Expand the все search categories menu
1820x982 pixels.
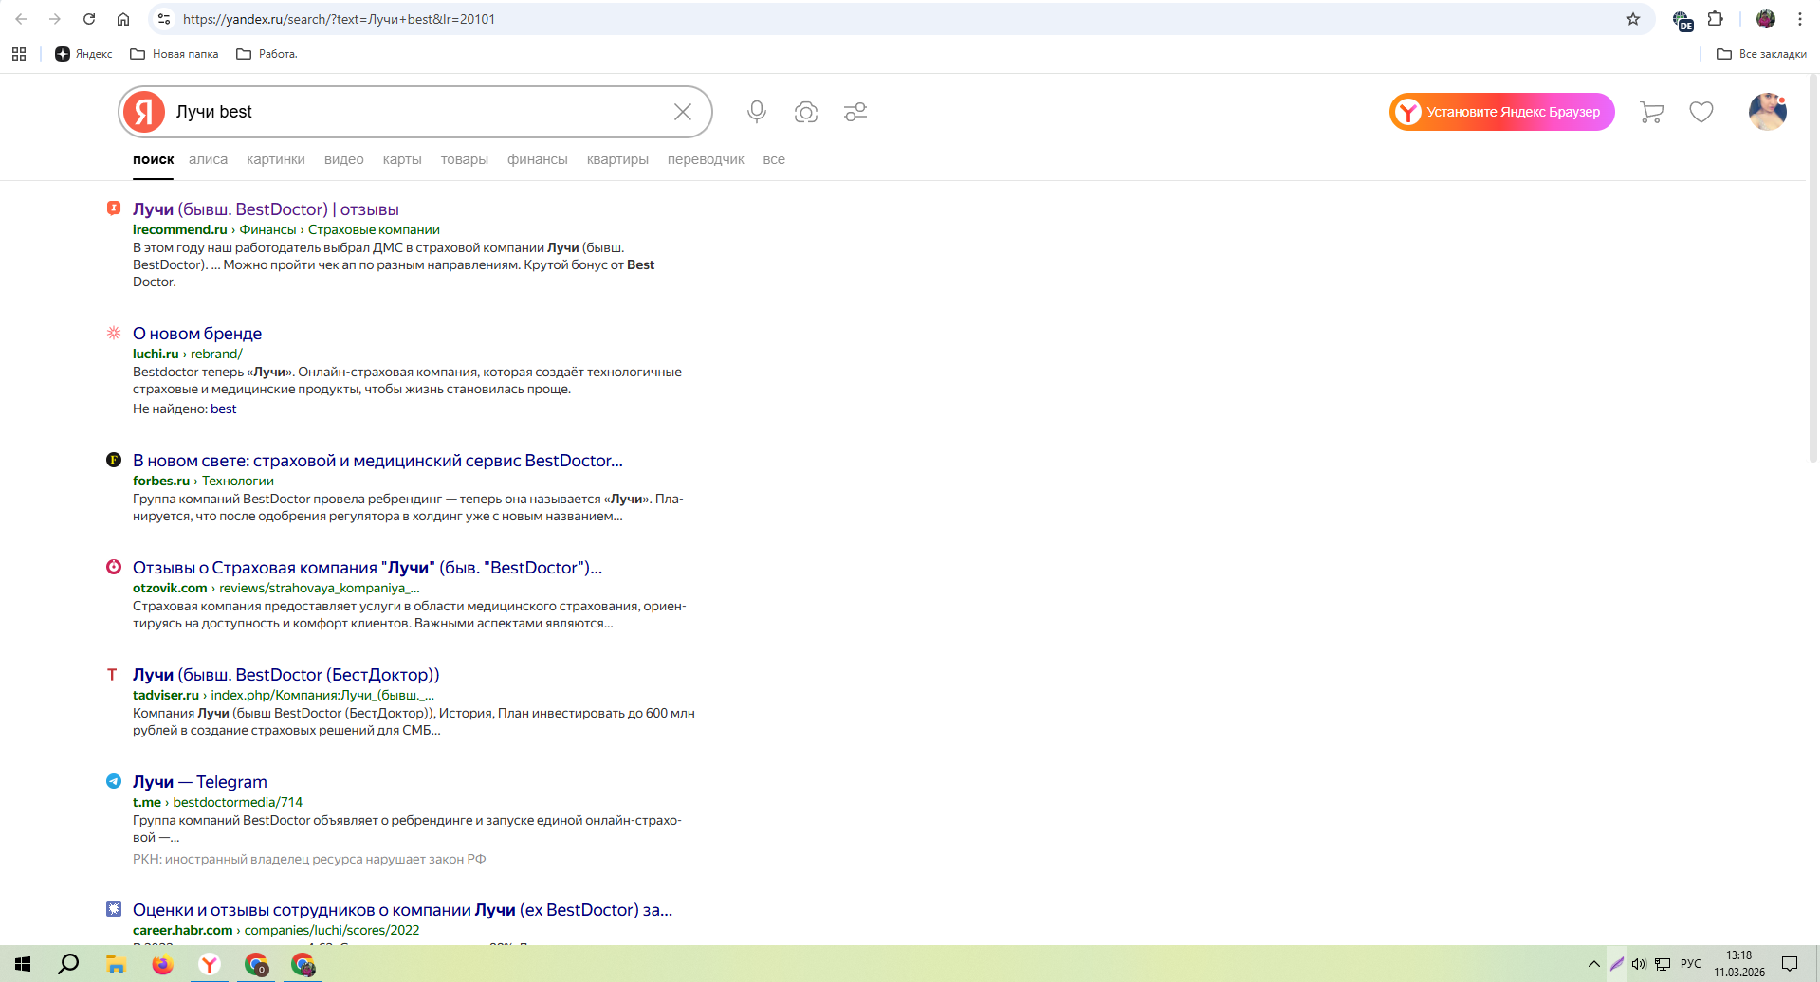[x=774, y=159]
